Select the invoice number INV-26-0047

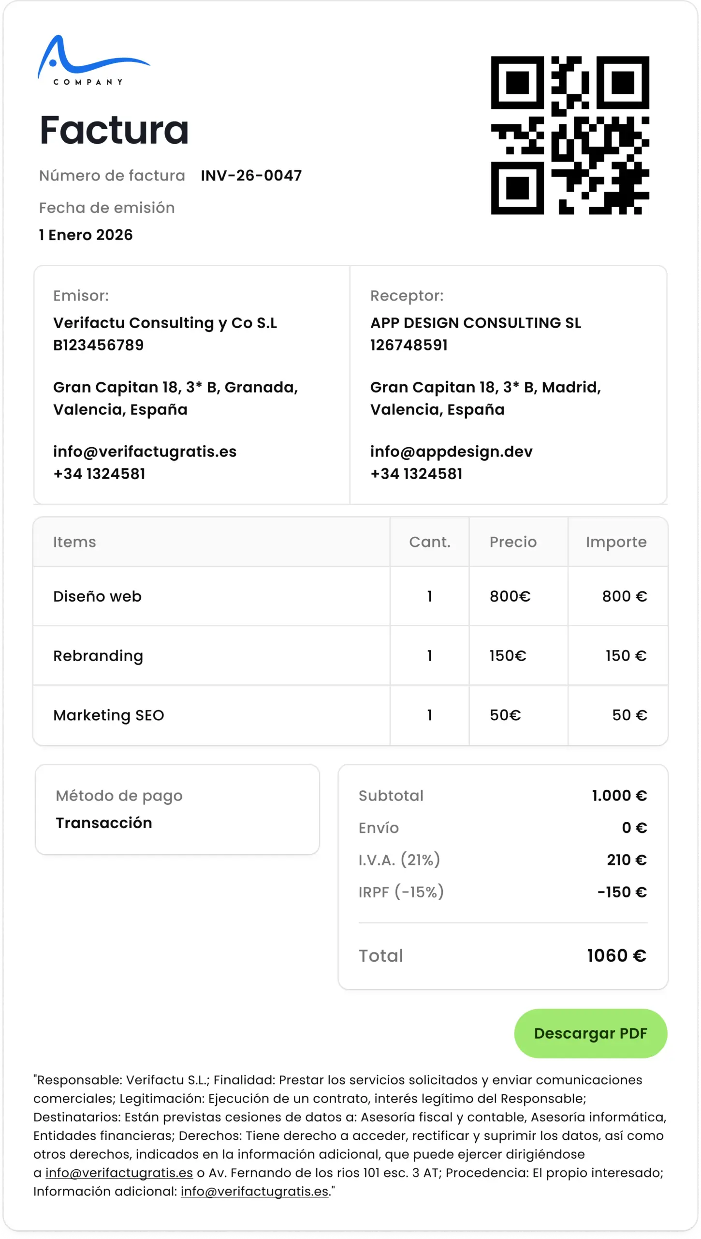(x=251, y=175)
